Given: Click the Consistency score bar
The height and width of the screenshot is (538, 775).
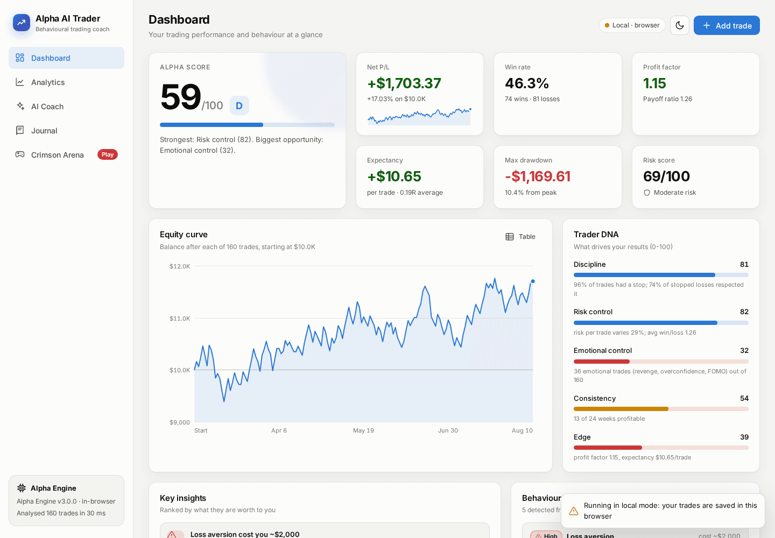Looking at the screenshot, I should coord(661,409).
